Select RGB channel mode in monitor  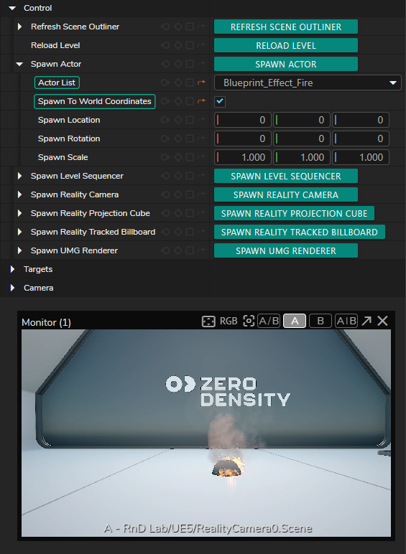(x=229, y=321)
